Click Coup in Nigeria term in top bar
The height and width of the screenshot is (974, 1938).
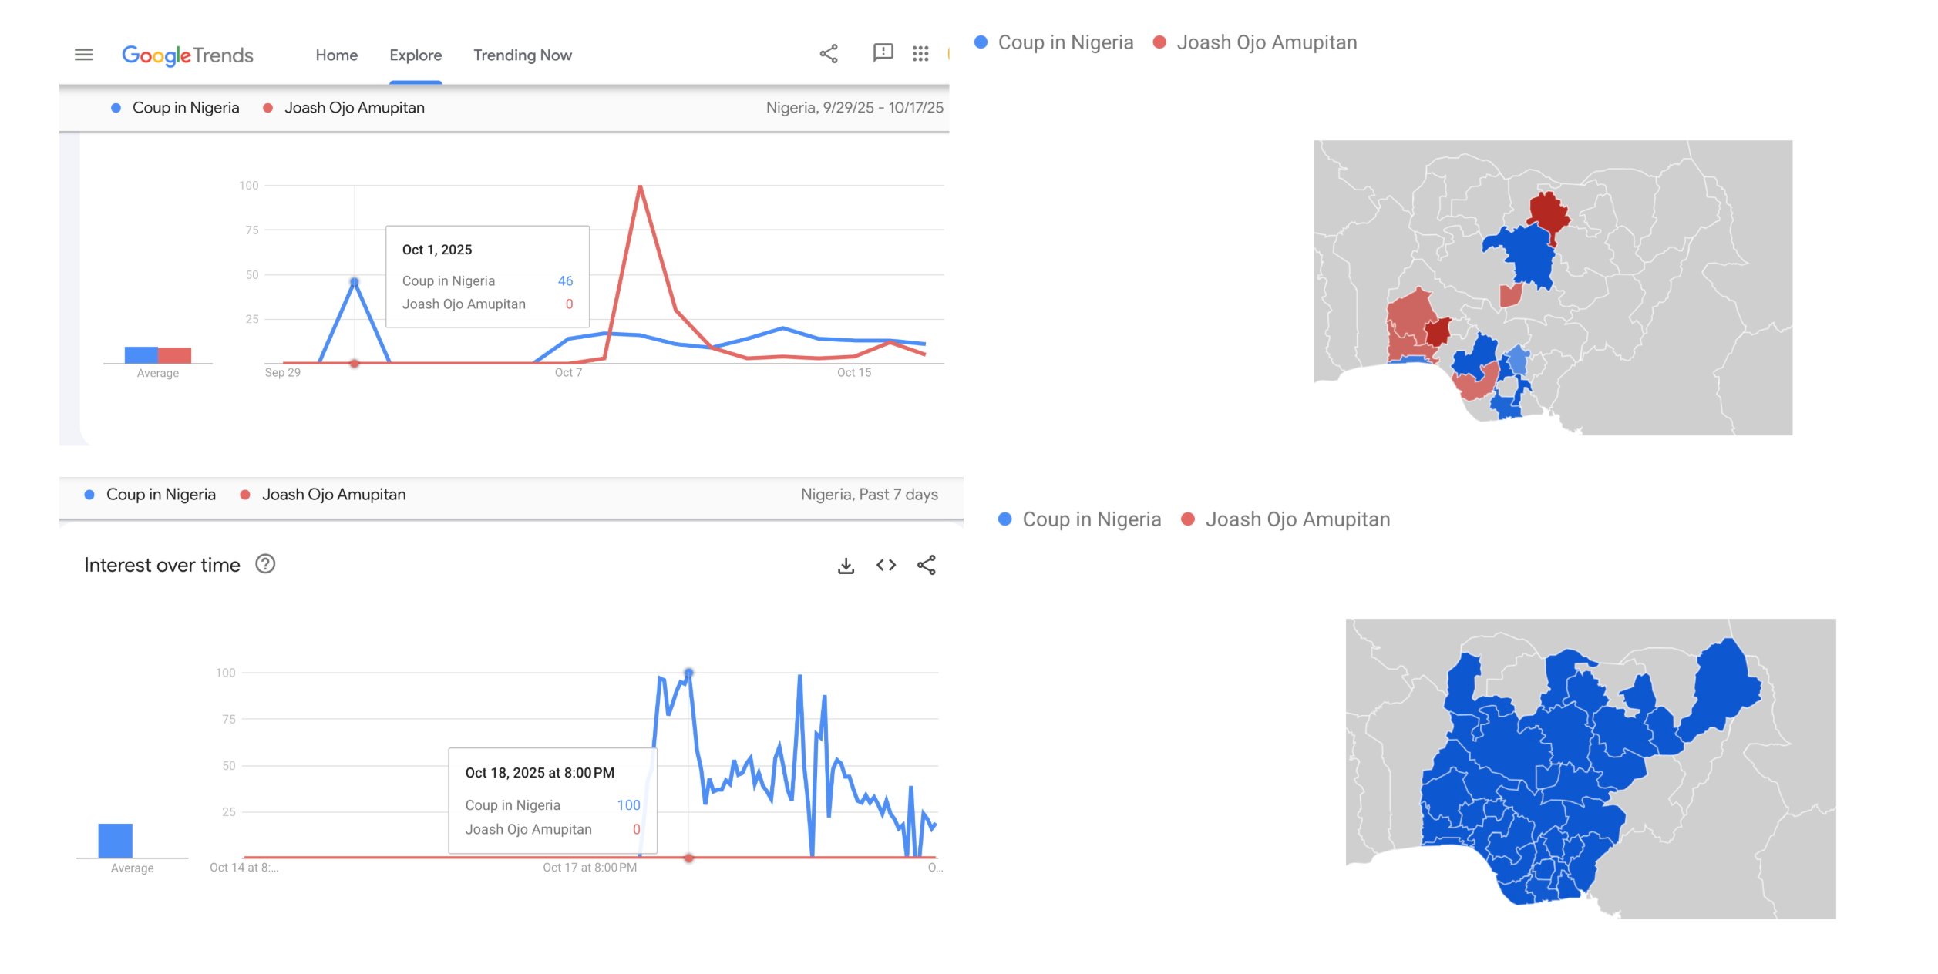(x=185, y=108)
